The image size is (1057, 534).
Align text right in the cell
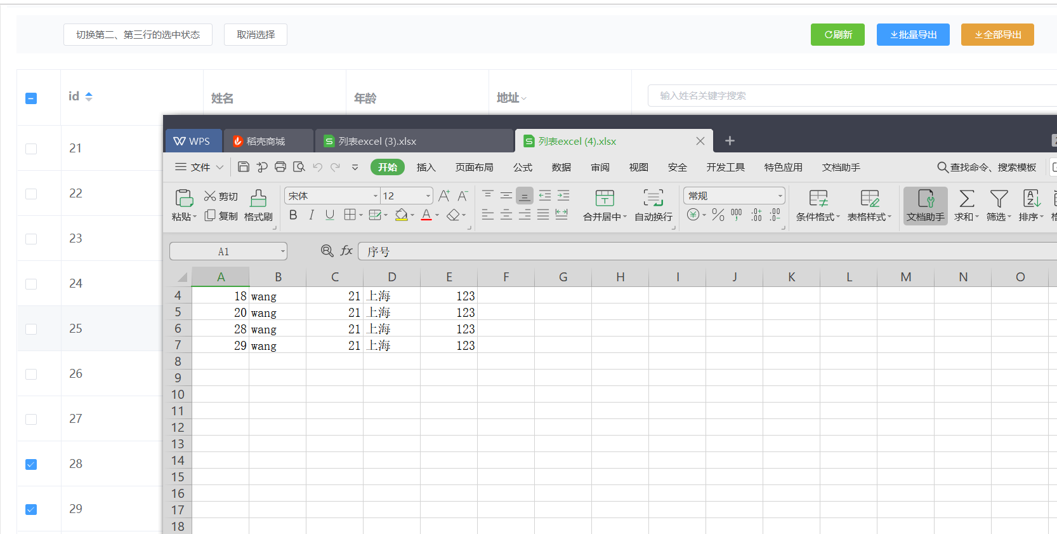525,215
